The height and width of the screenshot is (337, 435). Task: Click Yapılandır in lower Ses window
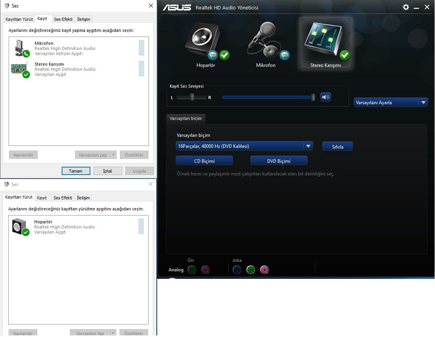point(23,333)
